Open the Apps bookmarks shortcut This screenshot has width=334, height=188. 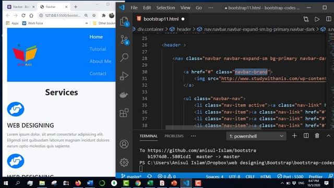(x=13, y=23)
